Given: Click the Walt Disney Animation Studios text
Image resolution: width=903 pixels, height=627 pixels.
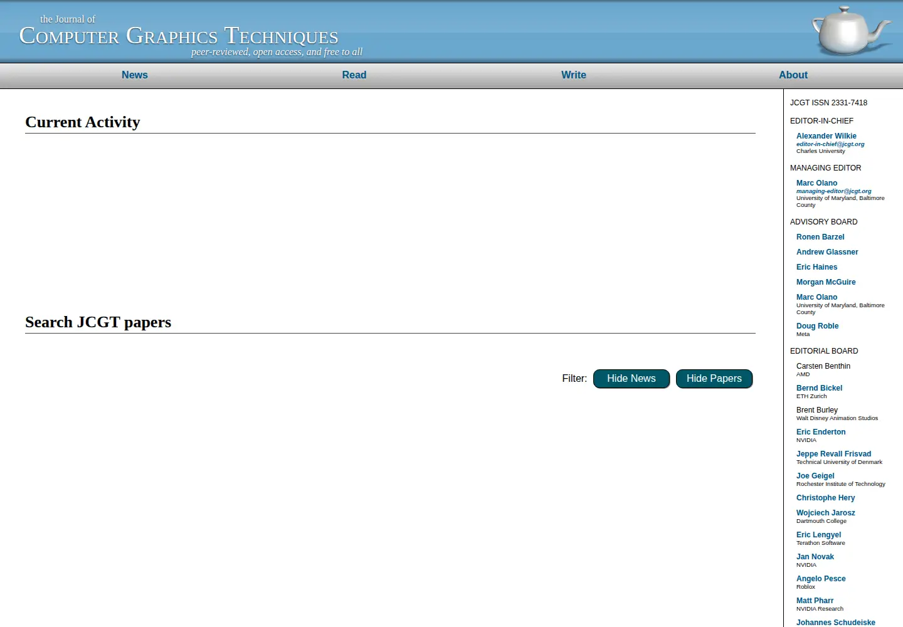Looking at the screenshot, I should [837, 418].
